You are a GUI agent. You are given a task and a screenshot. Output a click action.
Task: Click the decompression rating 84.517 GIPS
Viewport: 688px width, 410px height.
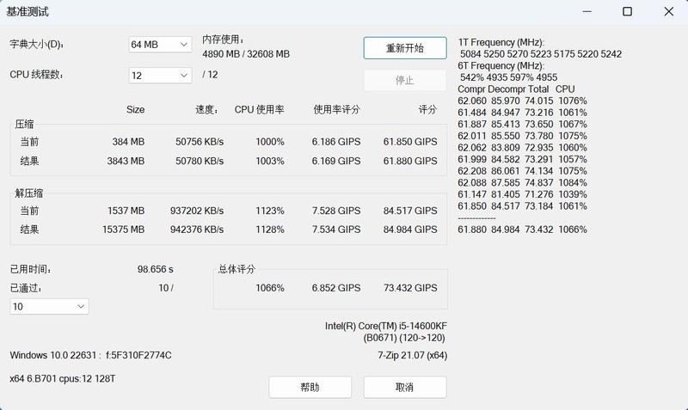click(x=410, y=211)
